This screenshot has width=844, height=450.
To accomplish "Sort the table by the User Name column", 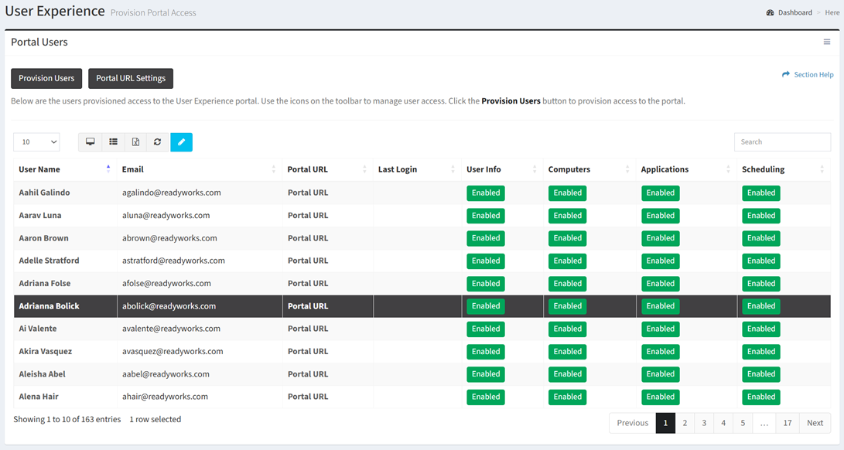I will pyautogui.click(x=39, y=169).
